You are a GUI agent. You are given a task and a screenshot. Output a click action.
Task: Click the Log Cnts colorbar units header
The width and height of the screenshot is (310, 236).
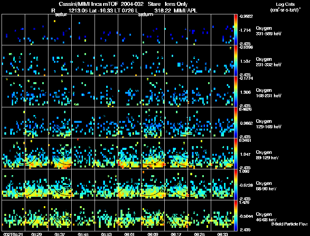285,7
